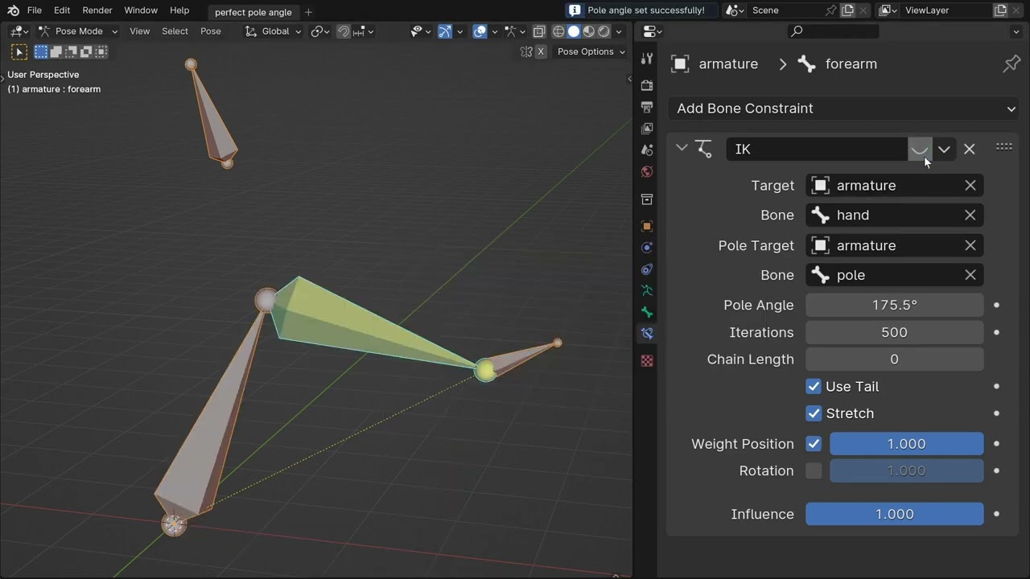Delete the IK constraint with X button
The height and width of the screenshot is (579, 1030).
coord(969,149)
